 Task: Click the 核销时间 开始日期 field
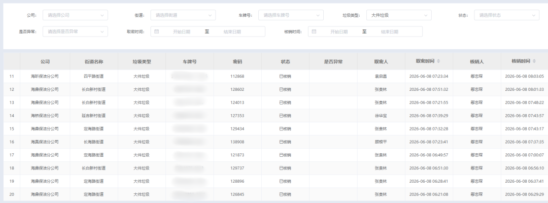pyautogui.click(x=338, y=31)
